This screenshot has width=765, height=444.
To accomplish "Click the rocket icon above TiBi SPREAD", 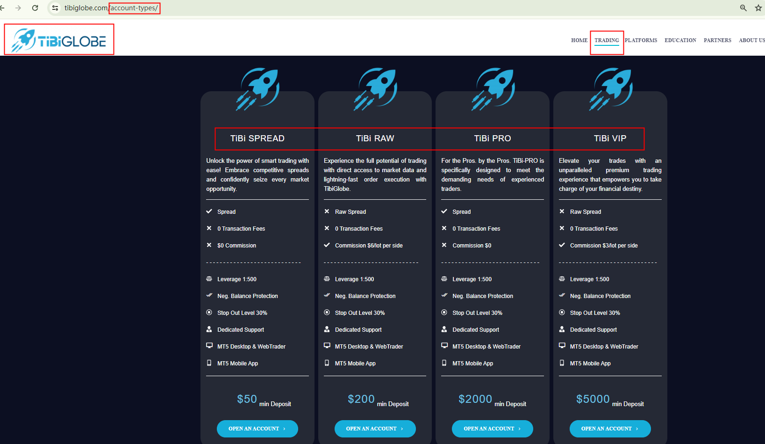I will 257,89.
